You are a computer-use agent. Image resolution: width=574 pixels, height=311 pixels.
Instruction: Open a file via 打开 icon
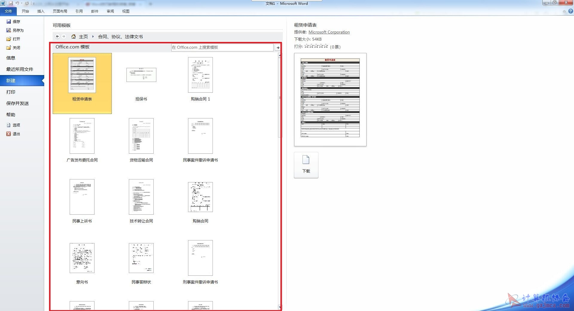click(x=9, y=39)
